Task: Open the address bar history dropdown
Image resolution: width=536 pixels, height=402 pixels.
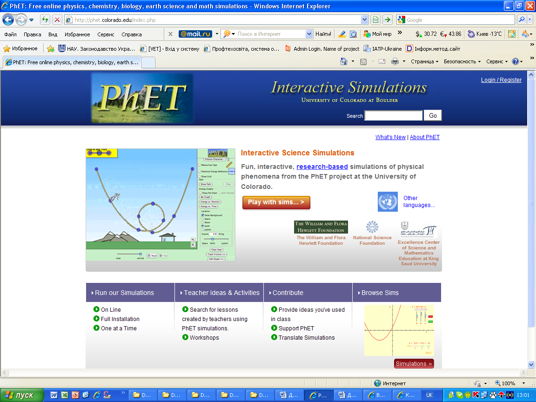Action: pyautogui.click(x=364, y=20)
